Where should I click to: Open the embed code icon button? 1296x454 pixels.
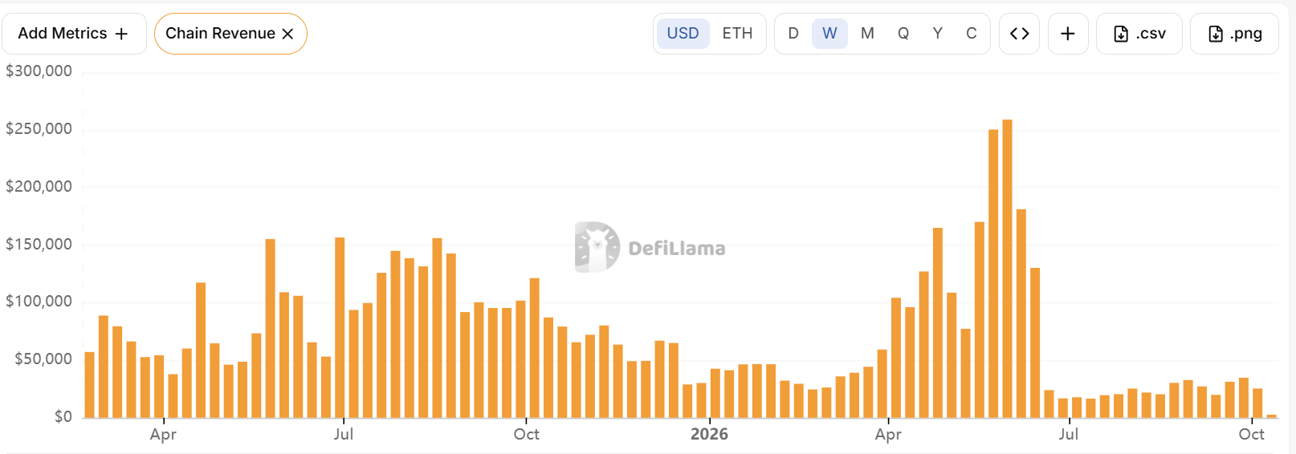click(1020, 34)
